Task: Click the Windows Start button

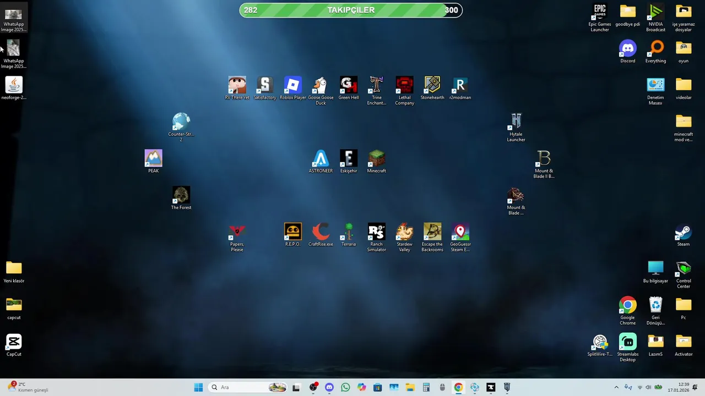Action: (198, 387)
